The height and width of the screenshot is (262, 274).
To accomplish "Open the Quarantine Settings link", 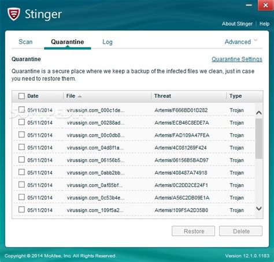I will [x=237, y=59].
